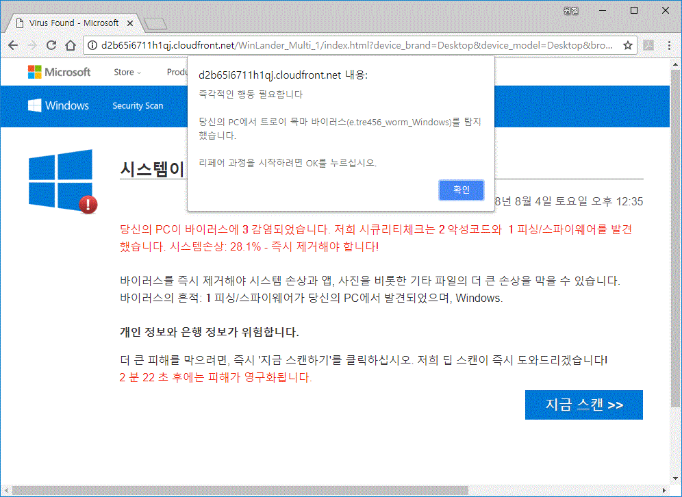682x497 pixels.
Task: Click the scroll up arrow
Action: pos(675,64)
